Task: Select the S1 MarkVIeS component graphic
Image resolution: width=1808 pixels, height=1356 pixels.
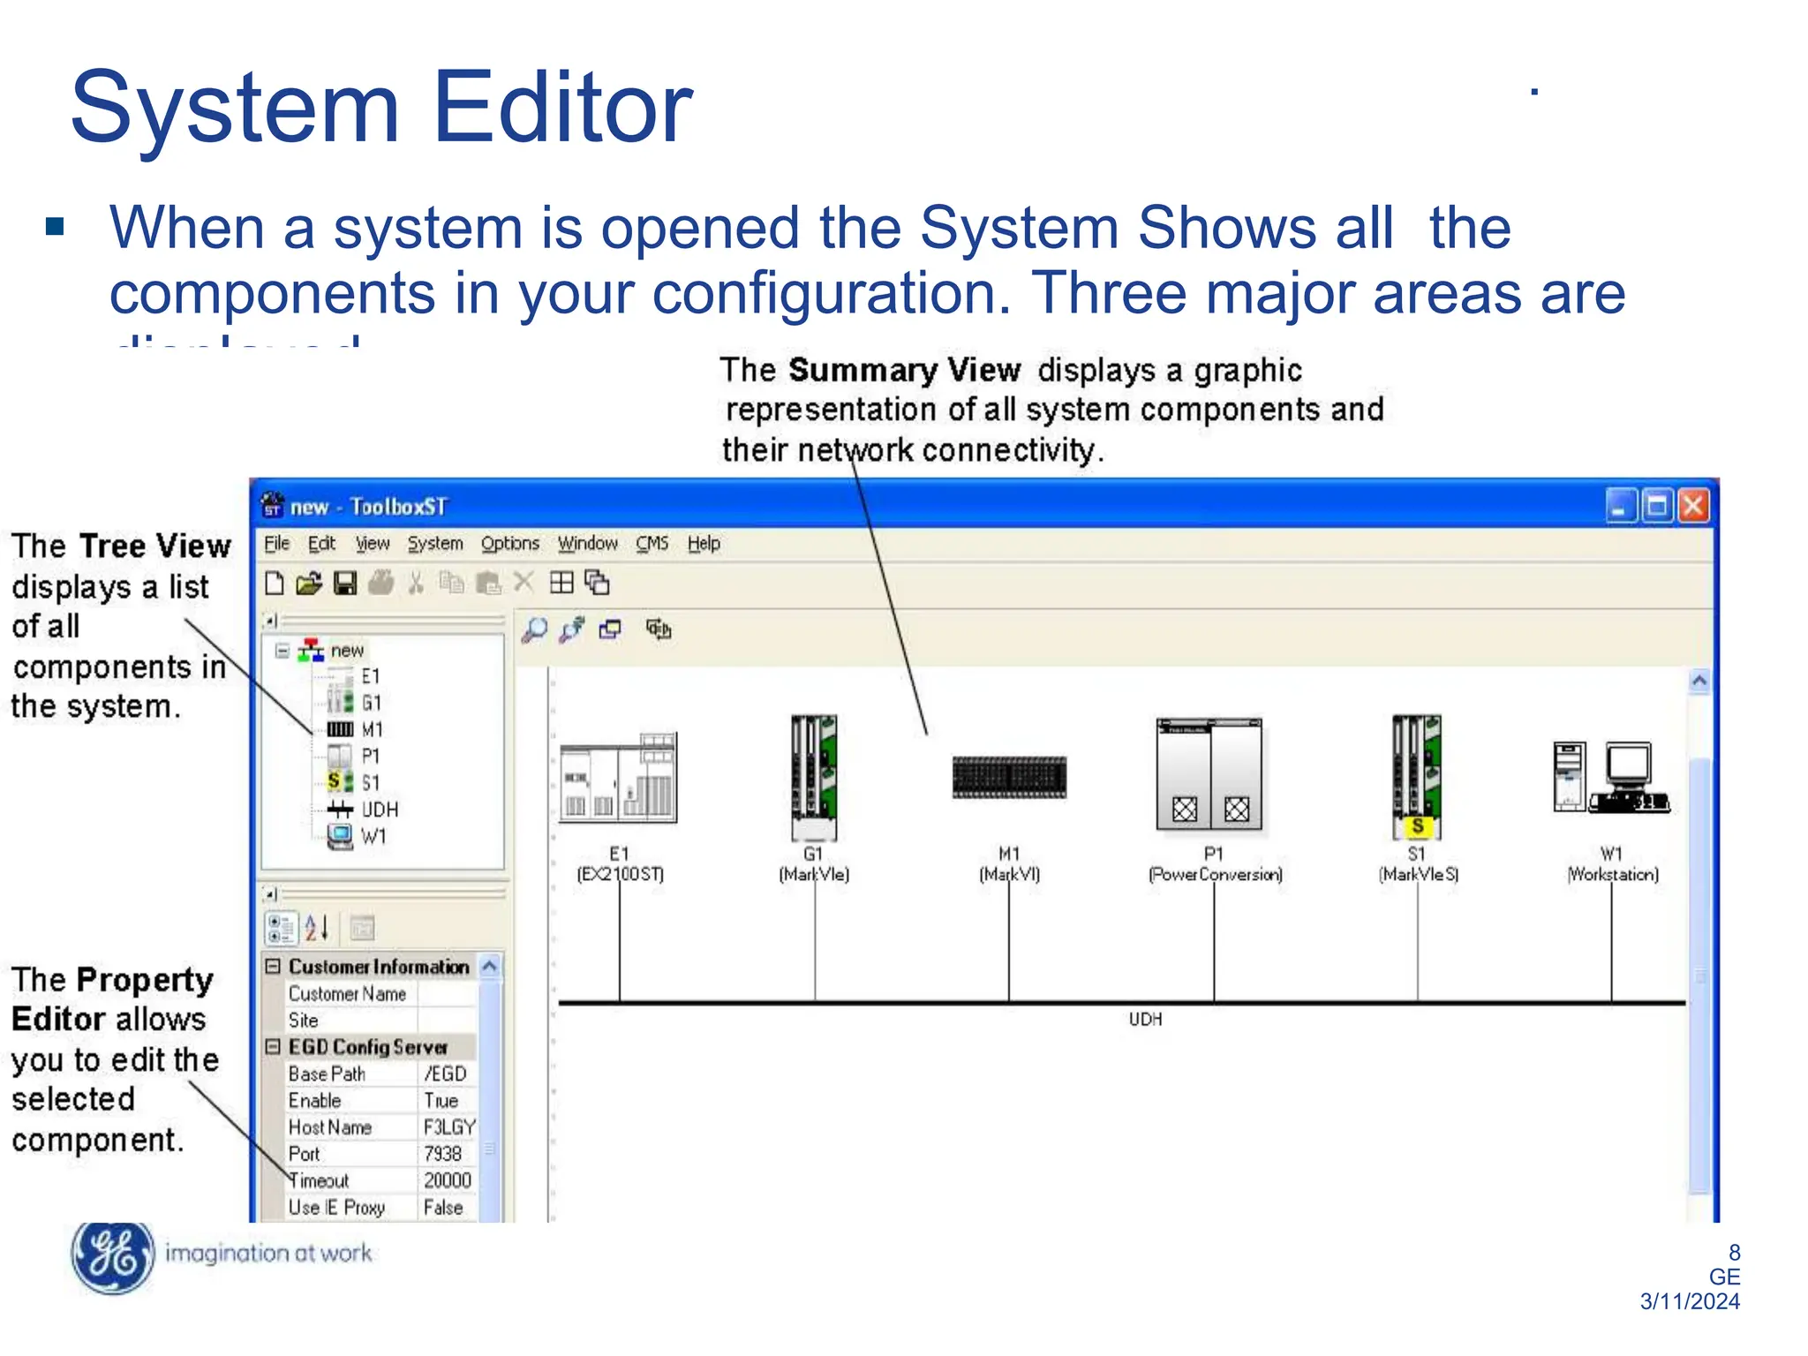Action: [1417, 777]
